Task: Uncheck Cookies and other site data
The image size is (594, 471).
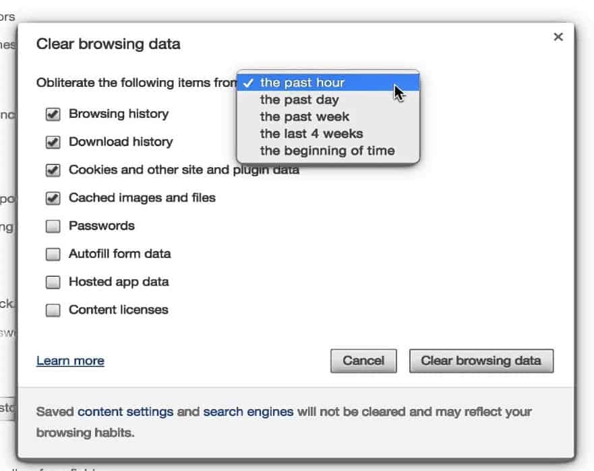Action: [x=53, y=170]
